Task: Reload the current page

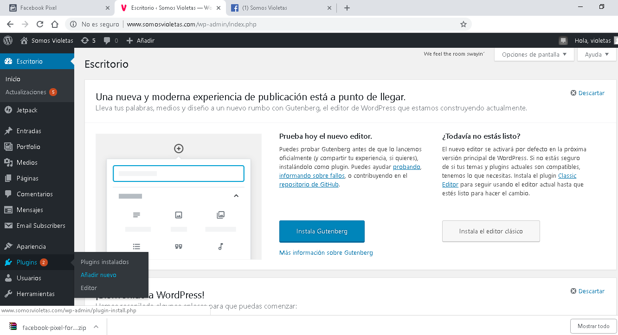Action: (x=40, y=24)
